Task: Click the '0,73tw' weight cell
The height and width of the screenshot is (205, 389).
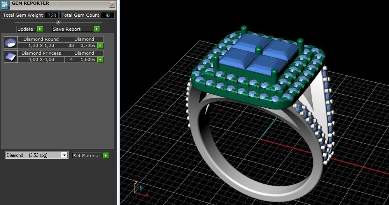Action: (x=88, y=45)
